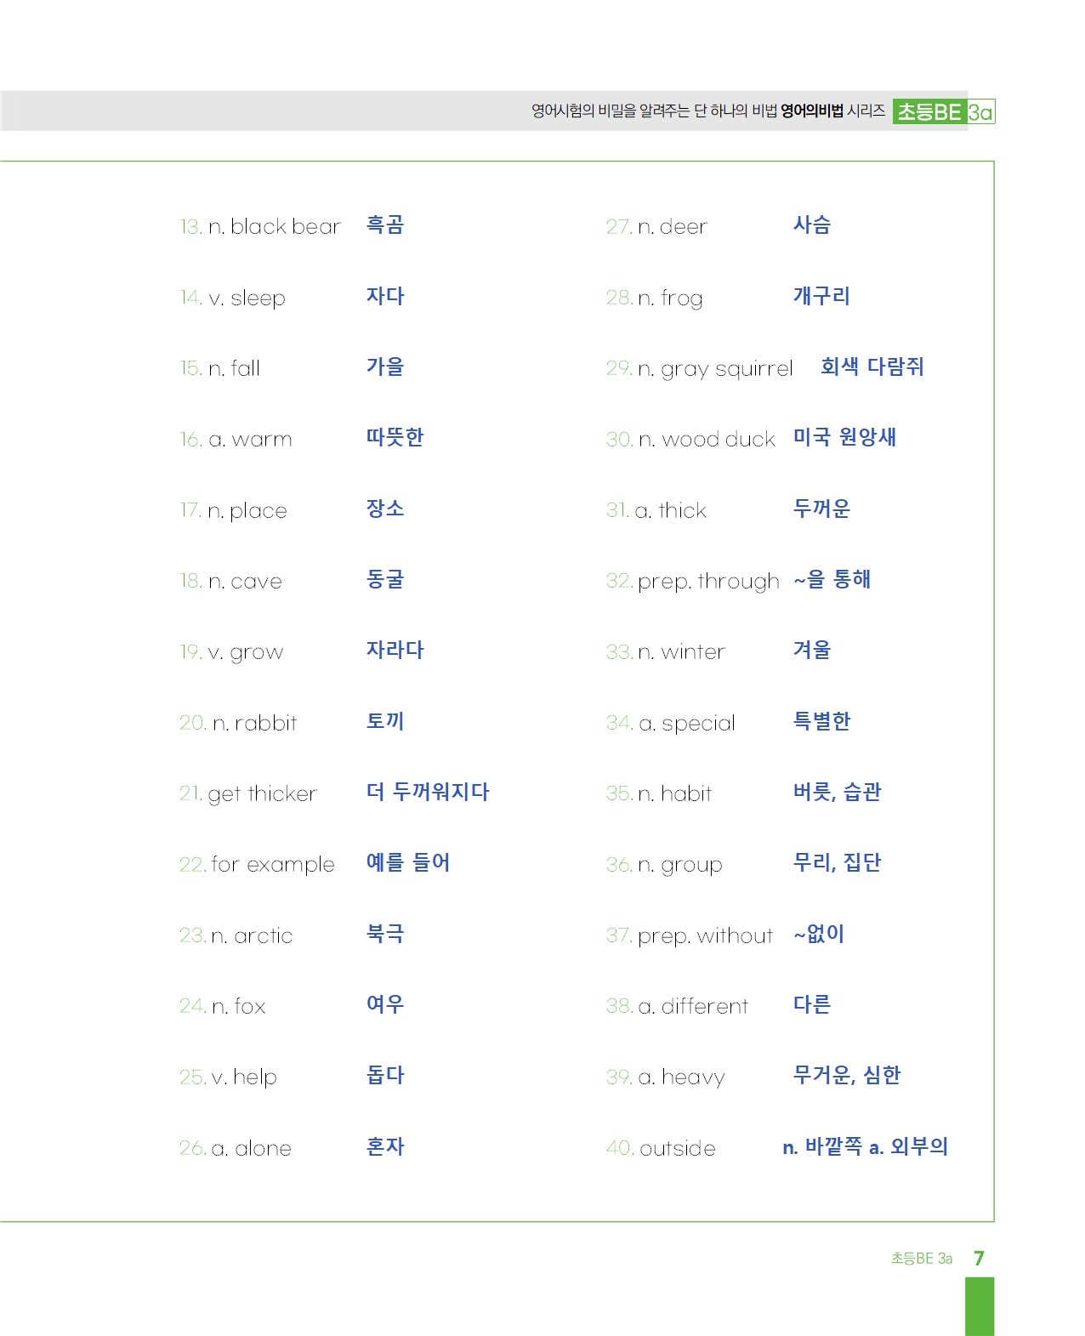1085x1336 pixels.
Task: Click the word 'black bear' in item 13
Action: [286, 227]
